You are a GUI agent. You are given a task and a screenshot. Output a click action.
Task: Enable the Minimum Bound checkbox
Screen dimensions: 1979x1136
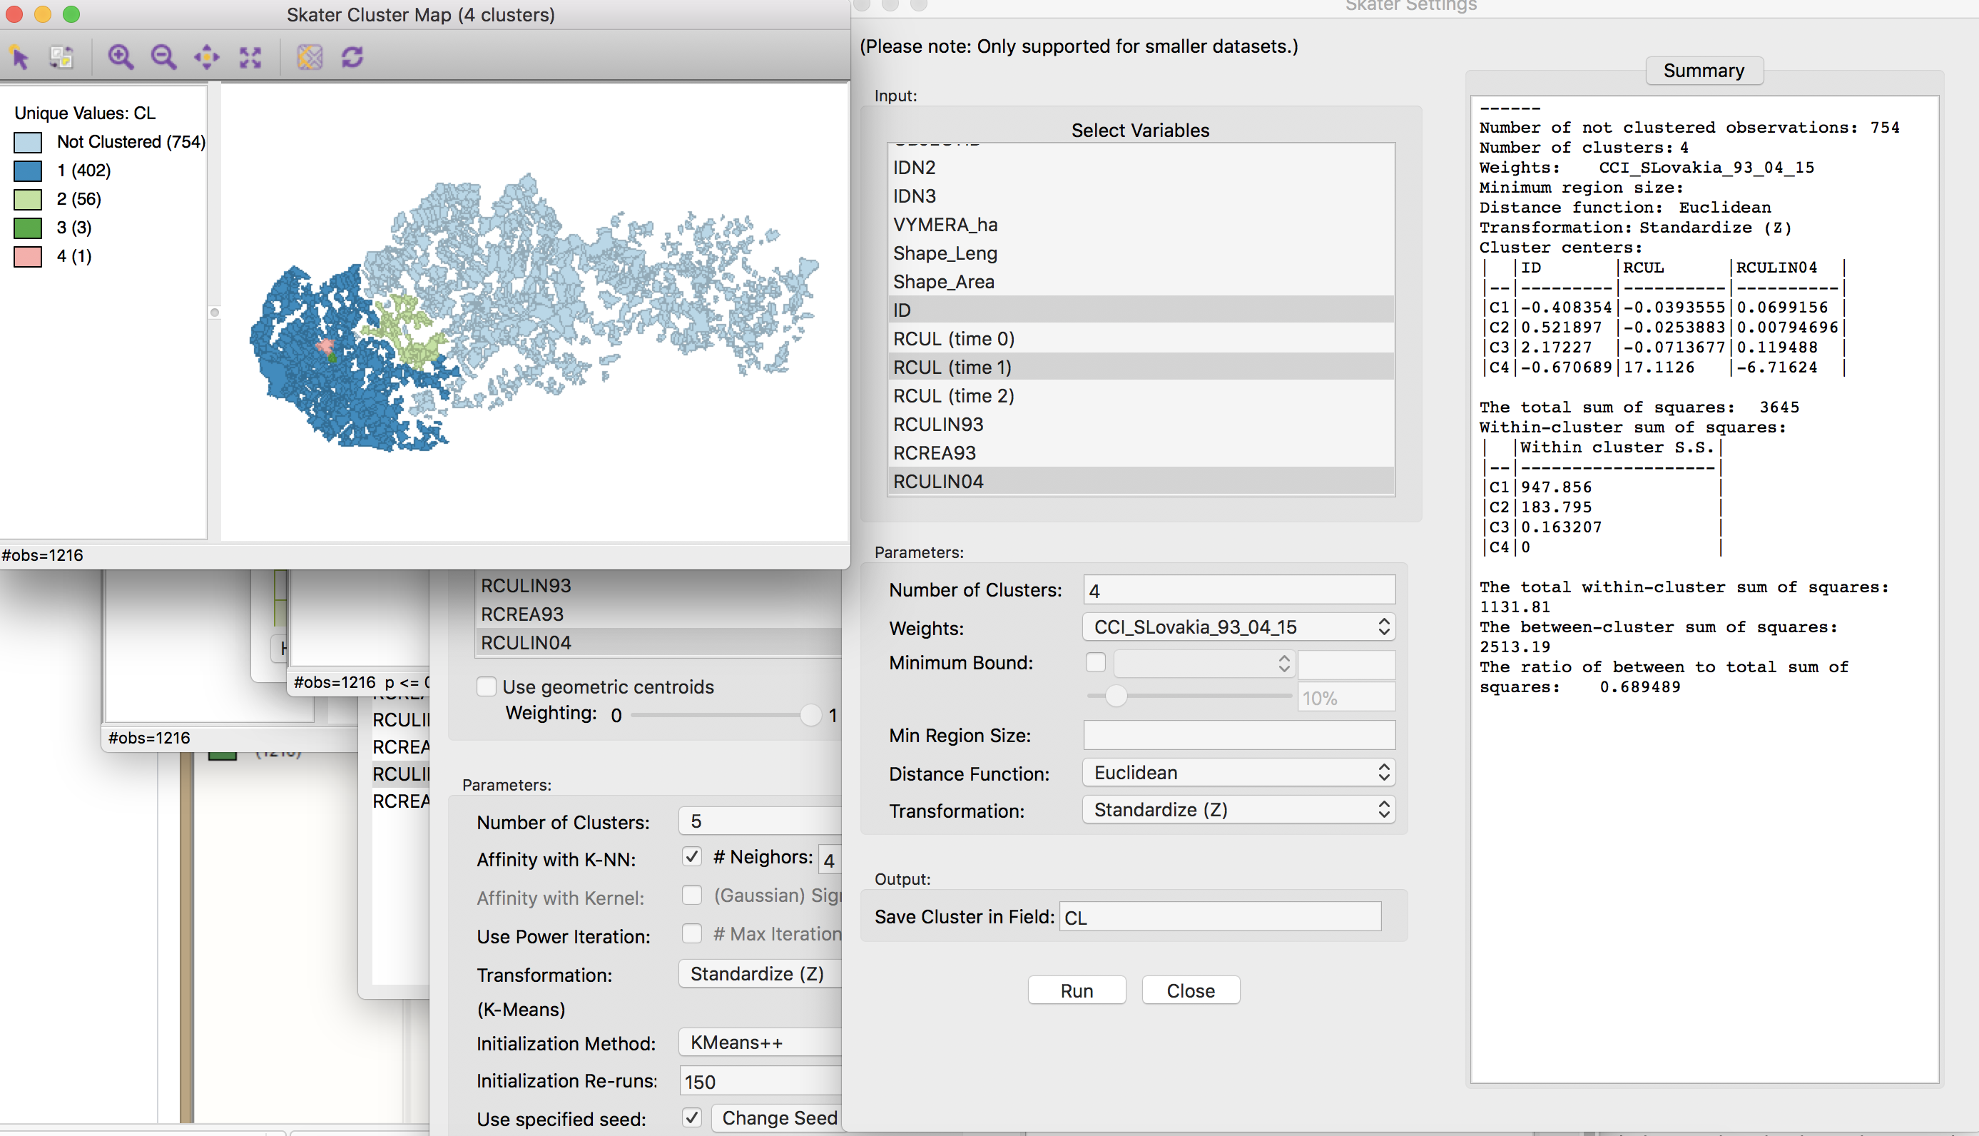tap(1095, 661)
